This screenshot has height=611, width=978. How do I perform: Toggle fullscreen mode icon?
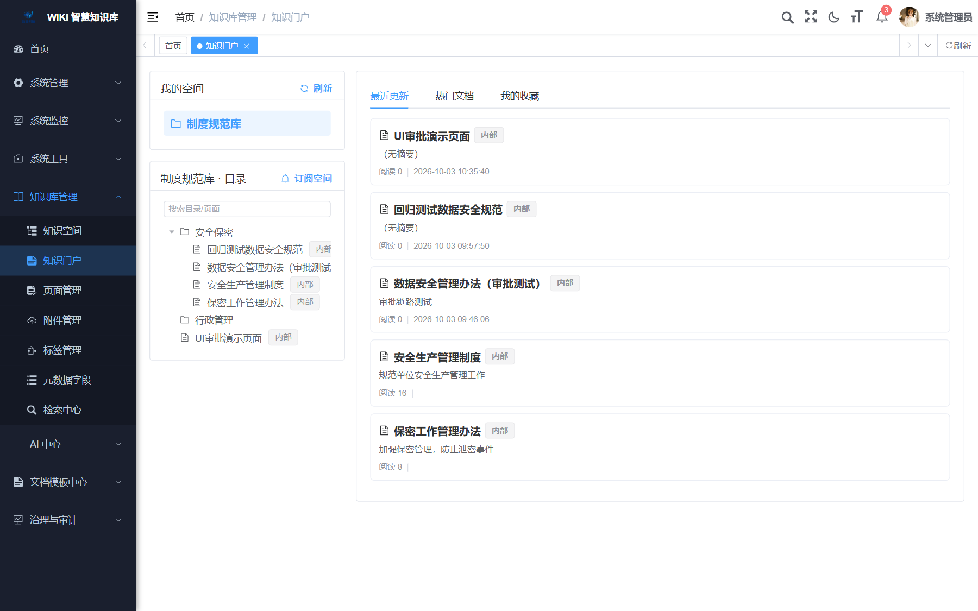811,17
